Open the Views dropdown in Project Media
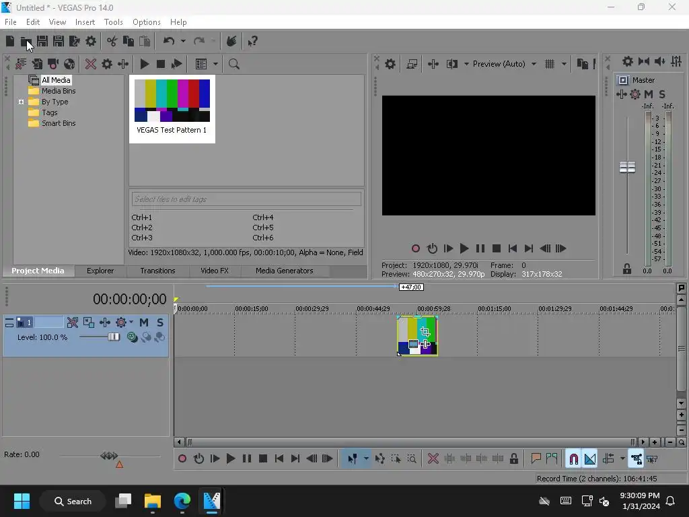The image size is (689, 517). [215, 64]
